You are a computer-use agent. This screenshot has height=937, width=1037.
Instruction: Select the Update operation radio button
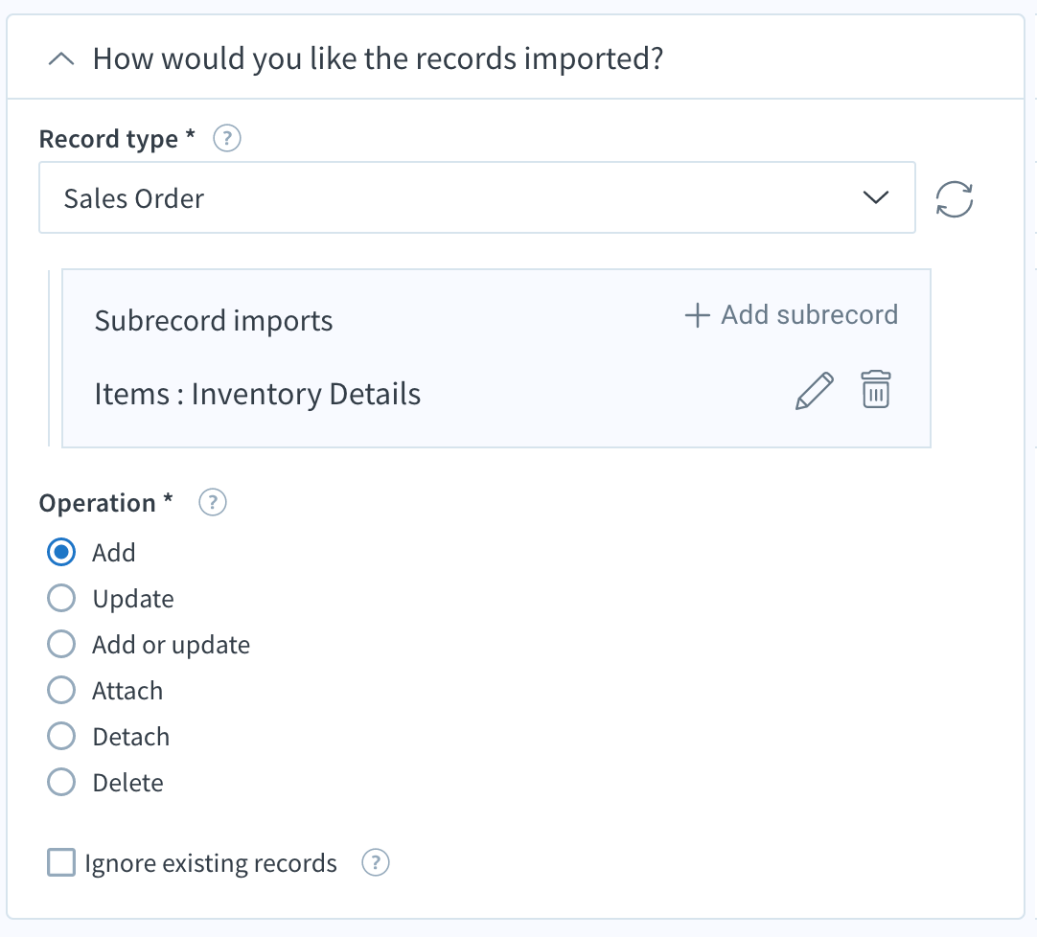[x=61, y=599]
